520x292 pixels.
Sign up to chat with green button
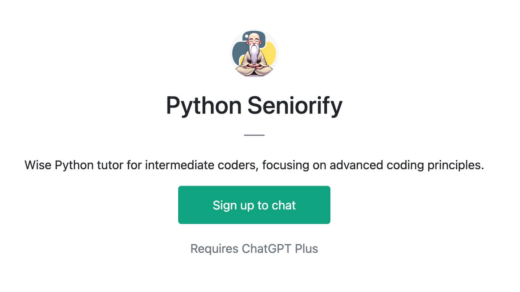pos(254,205)
